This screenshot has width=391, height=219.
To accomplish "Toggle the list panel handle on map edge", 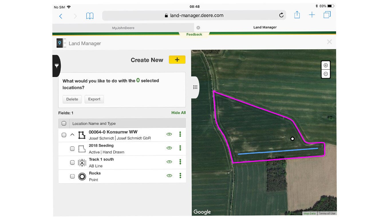I will [195, 87].
